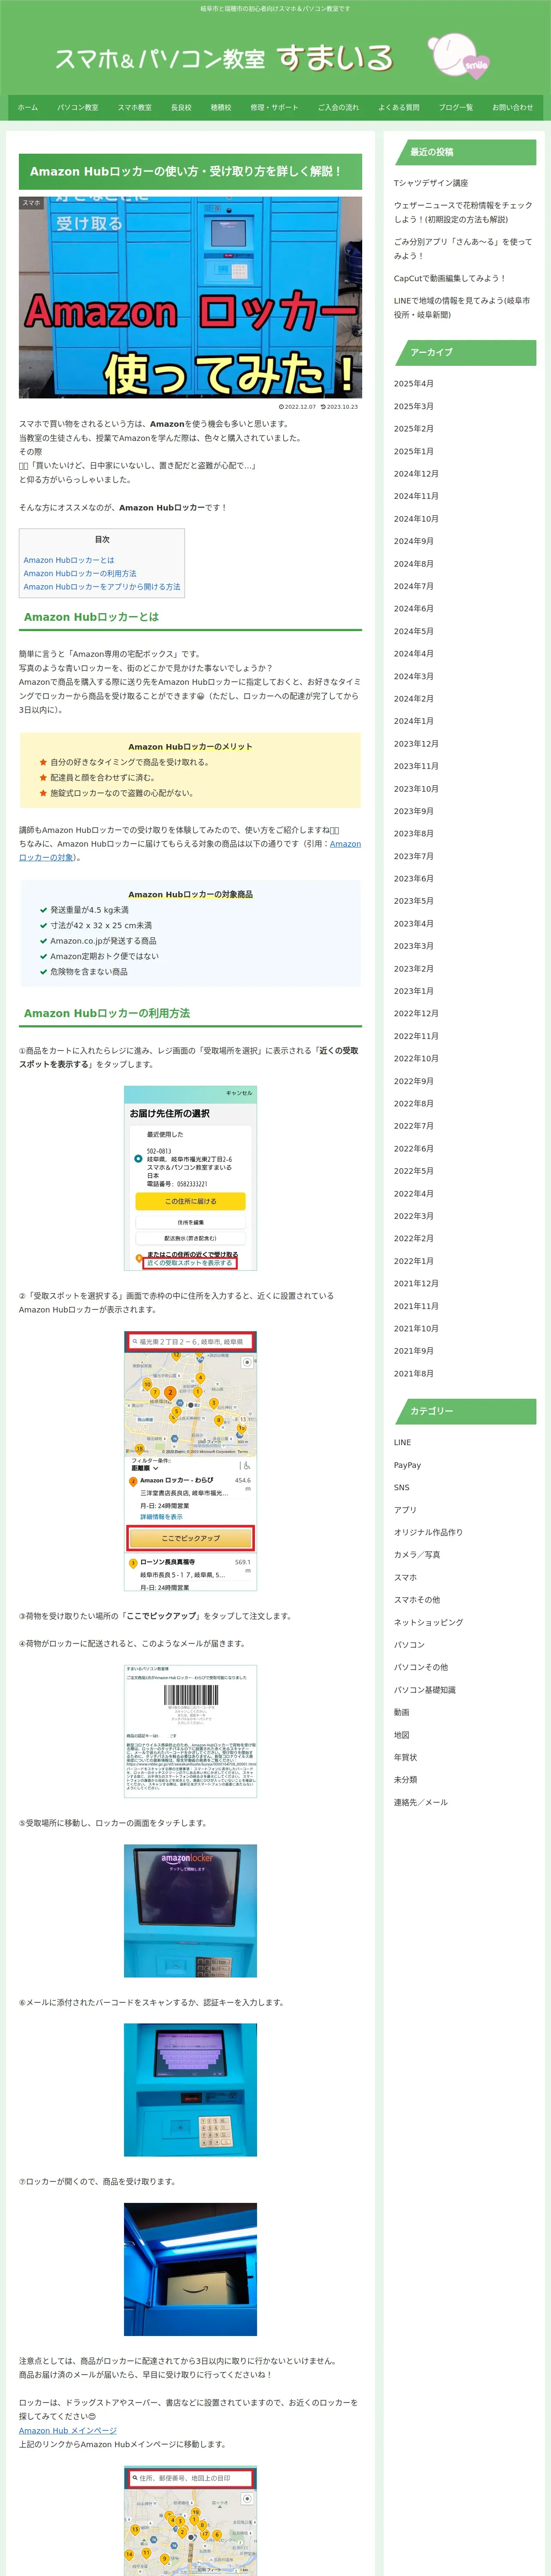This screenshot has width=551, height=2576.
Task: Open the PayPay category
Action: pos(407,1465)
